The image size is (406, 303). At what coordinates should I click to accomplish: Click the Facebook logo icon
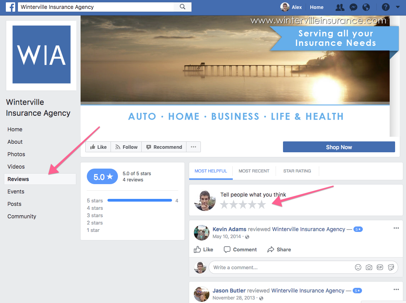[11, 7]
